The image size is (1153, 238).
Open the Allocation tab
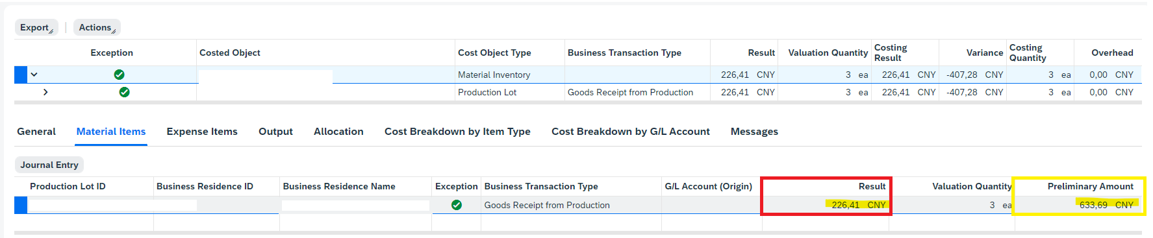338,132
